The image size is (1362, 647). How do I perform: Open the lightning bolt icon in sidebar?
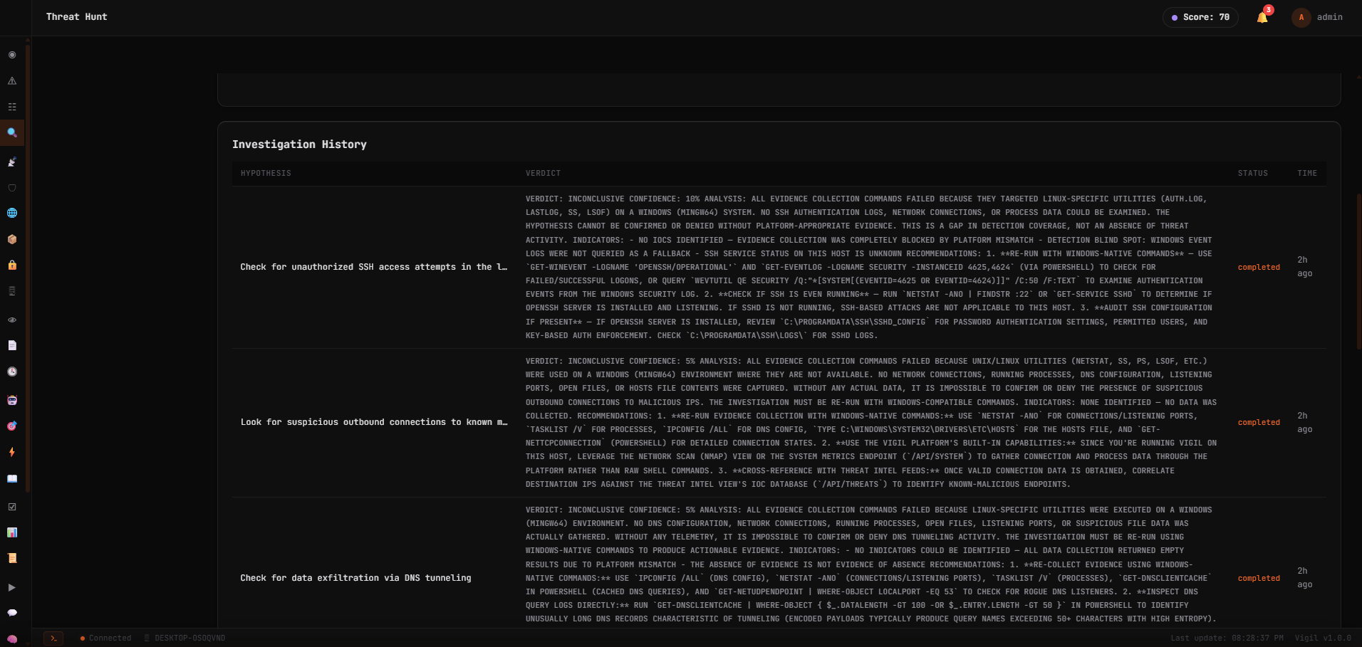click(12, 452)
